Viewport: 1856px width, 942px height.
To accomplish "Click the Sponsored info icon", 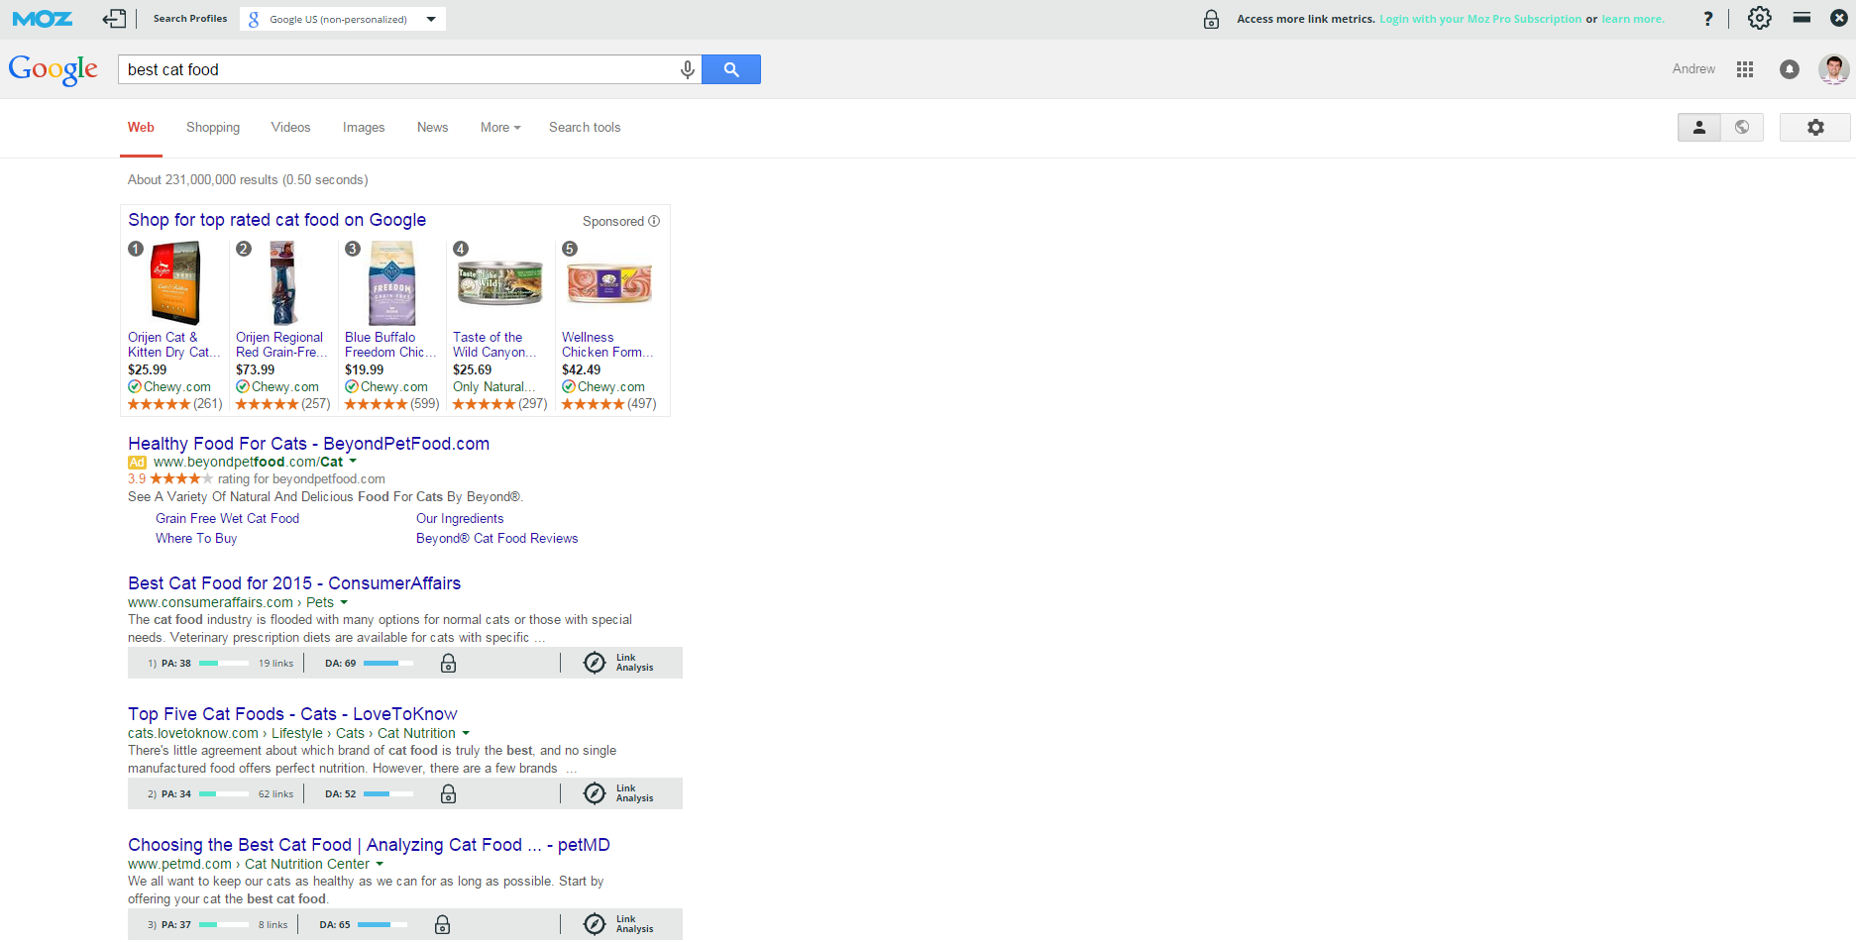I will coord(654,221).
